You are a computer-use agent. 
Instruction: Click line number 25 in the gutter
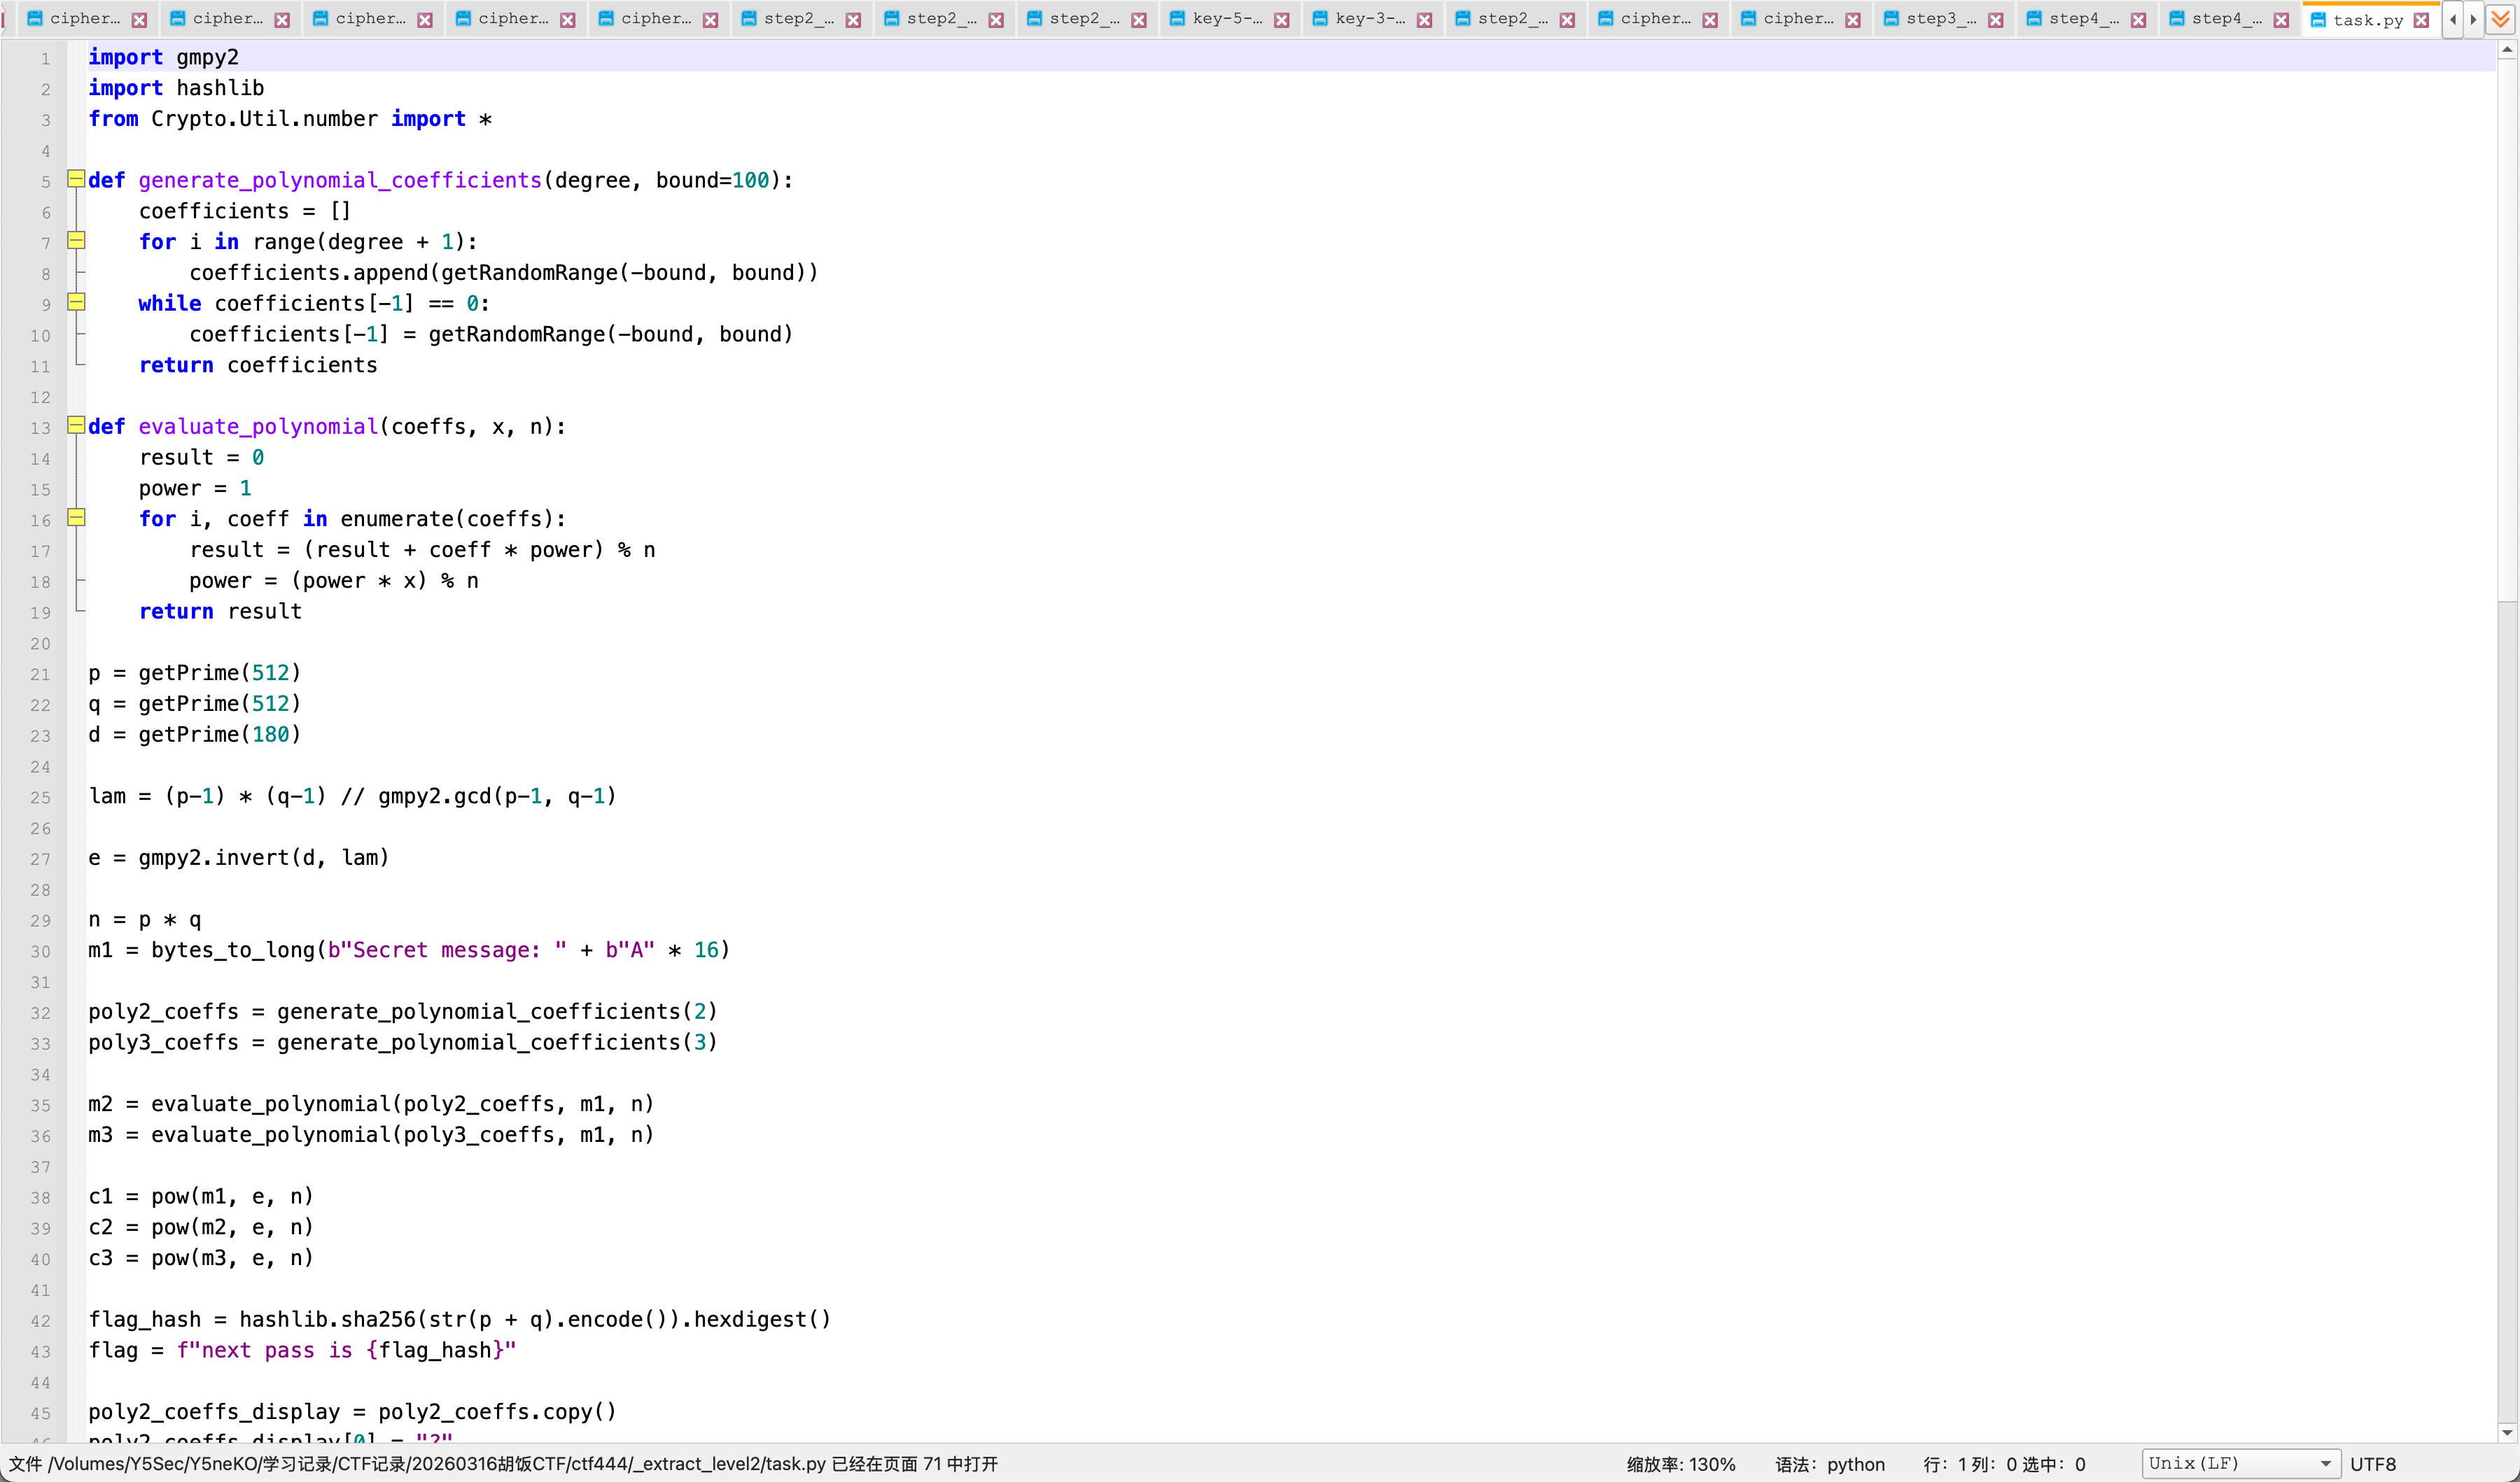40,798
